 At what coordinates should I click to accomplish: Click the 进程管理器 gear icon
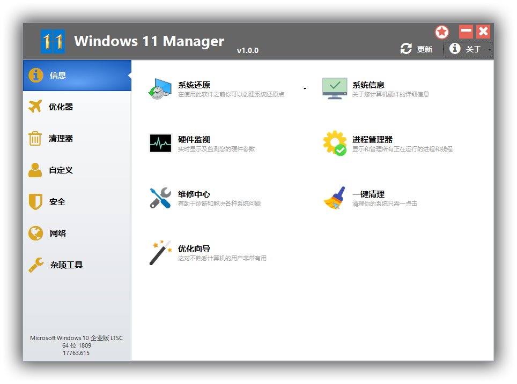coord(335,143)
